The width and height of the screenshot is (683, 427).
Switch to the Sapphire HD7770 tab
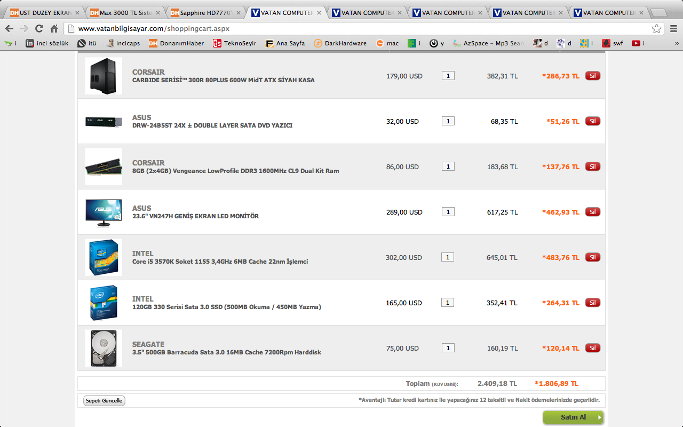206,12
